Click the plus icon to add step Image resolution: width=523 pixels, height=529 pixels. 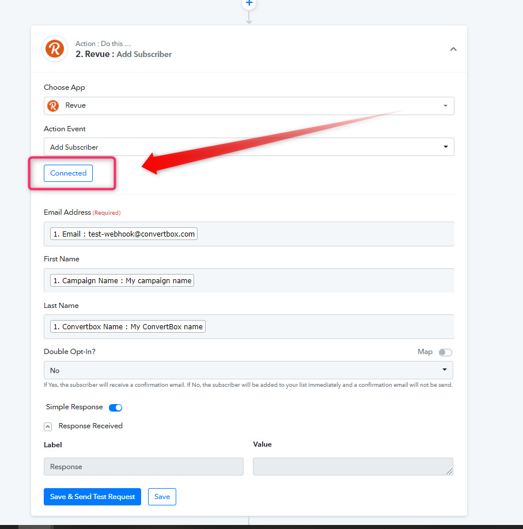(x=249, y=3)
